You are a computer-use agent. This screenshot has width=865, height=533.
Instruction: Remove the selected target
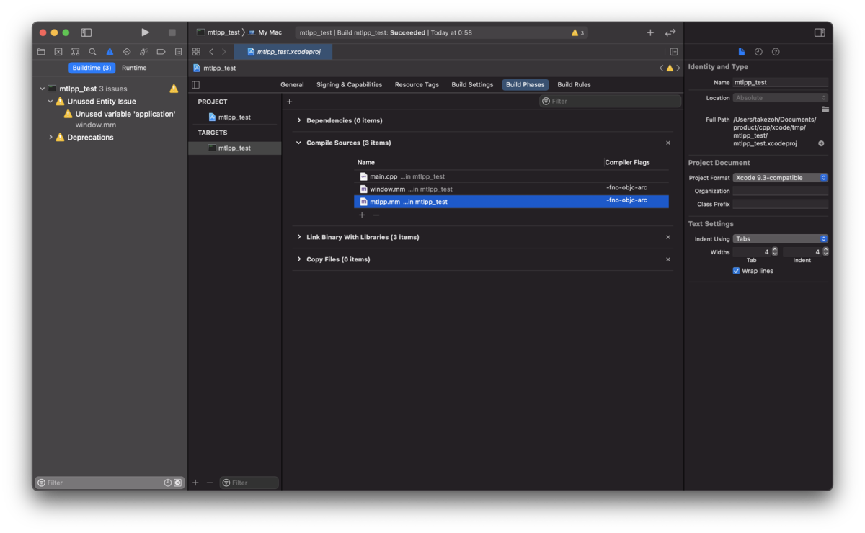pyautogui.click(x=210, y=483)
